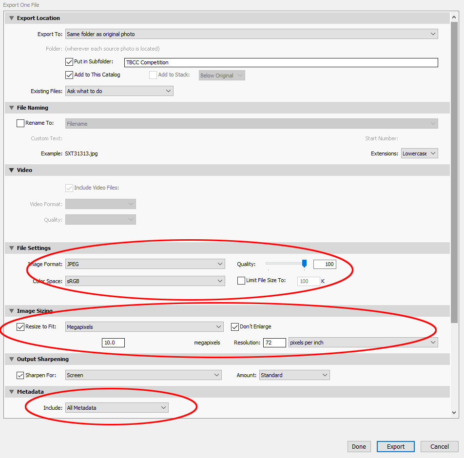
Task: Collapse the Metadata section triangle
Action: [x=11, y=392]
